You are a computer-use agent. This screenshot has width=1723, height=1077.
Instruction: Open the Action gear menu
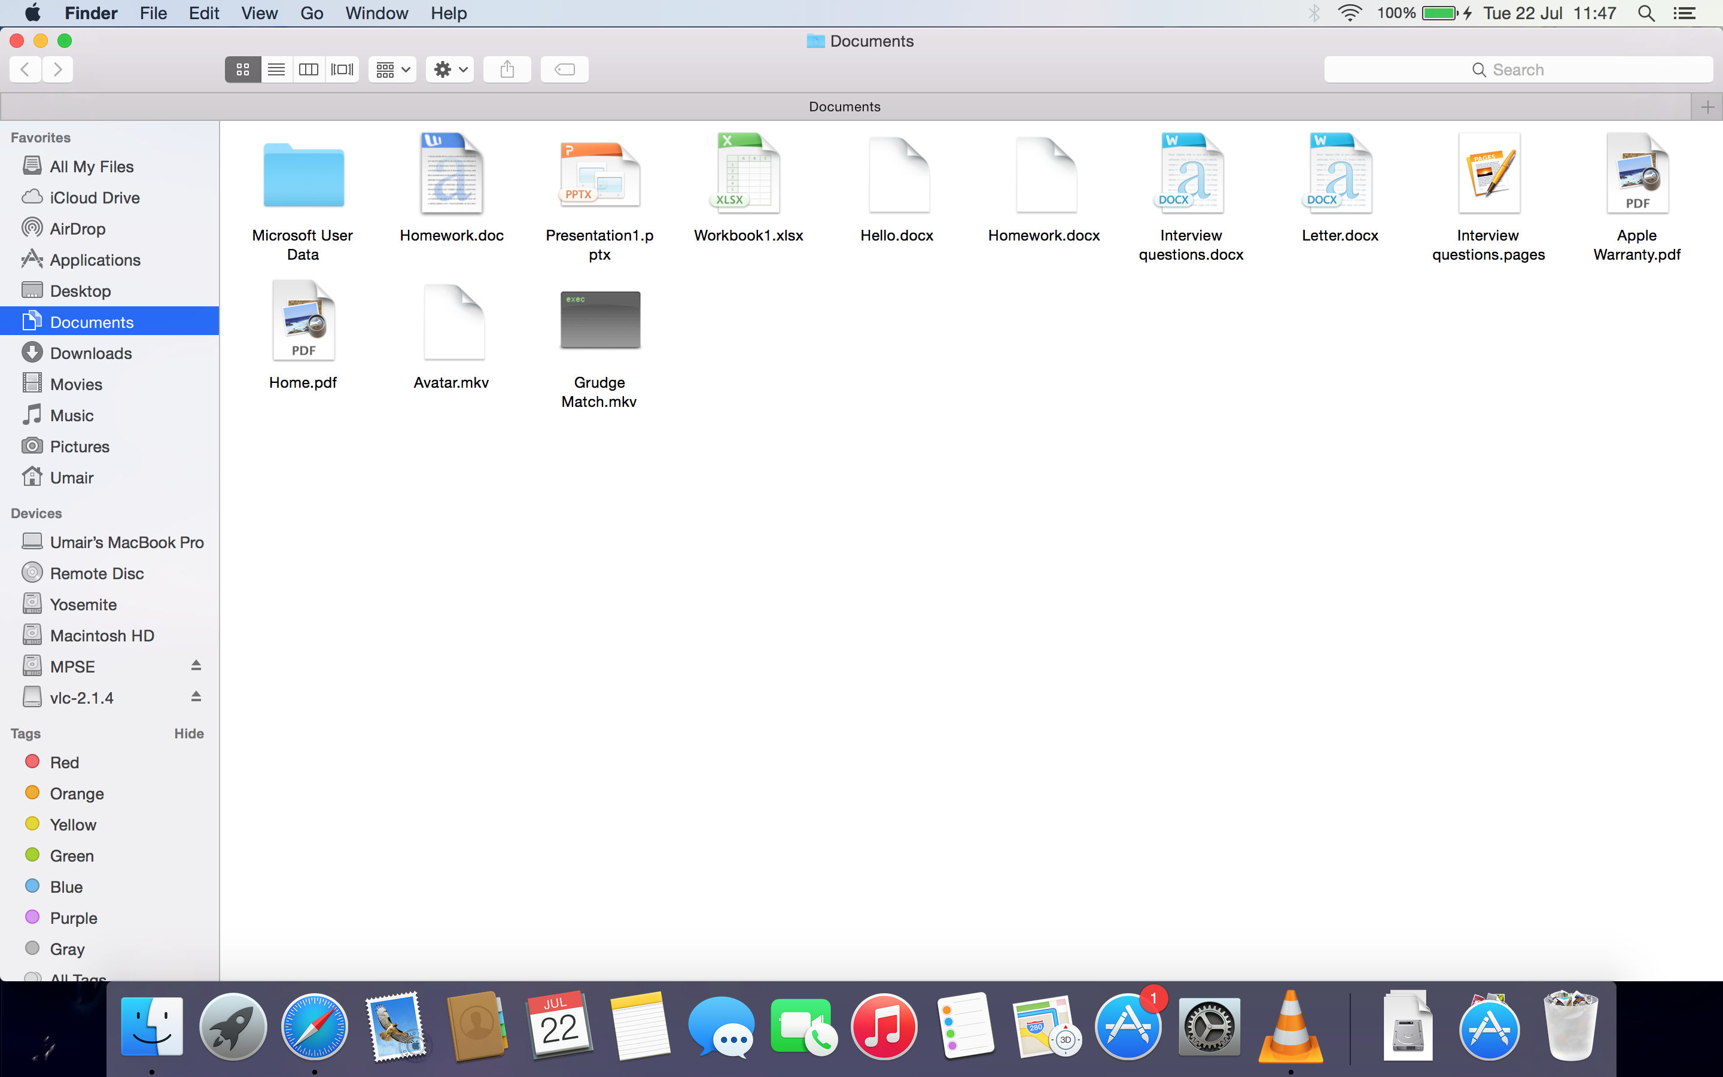coord(450,69)
